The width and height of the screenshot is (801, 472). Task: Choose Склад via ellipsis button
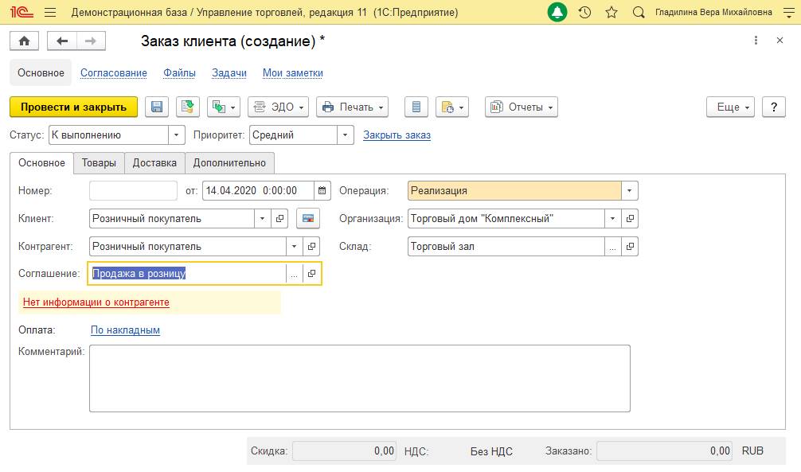tap(612, 246)
